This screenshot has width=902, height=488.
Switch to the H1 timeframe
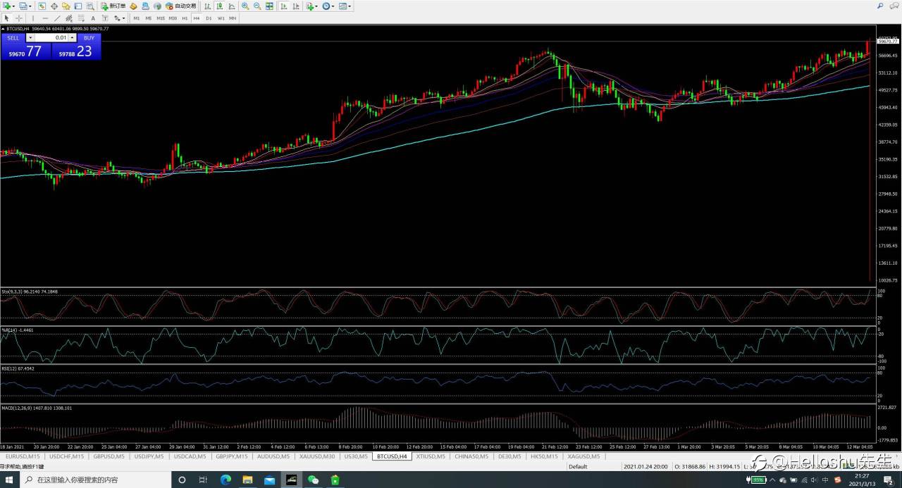click(185, 18)
